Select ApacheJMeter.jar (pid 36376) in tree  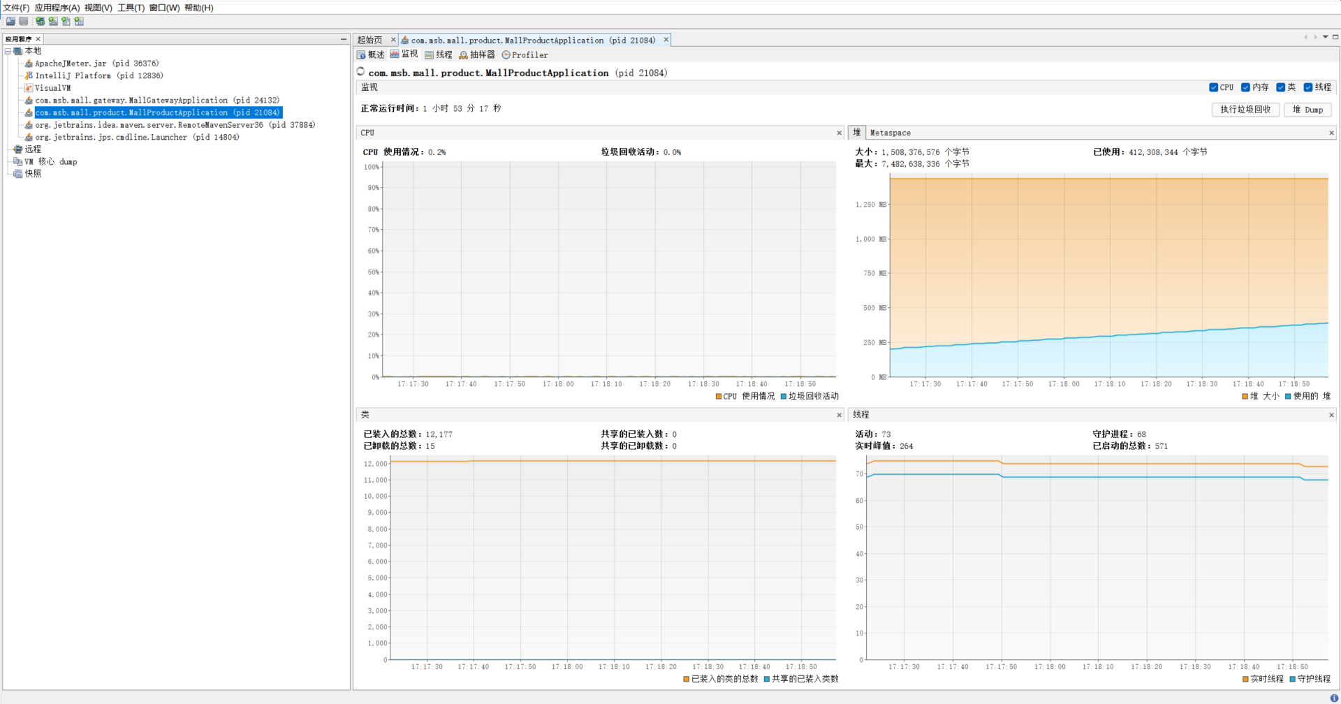pos(97,64)
